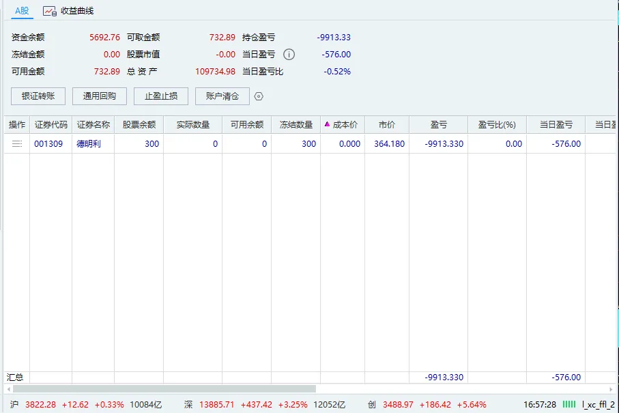This screenshot has height=413, width=619.
Task: Click the horizontal scrollbar thumb
Action: point(164,389)
